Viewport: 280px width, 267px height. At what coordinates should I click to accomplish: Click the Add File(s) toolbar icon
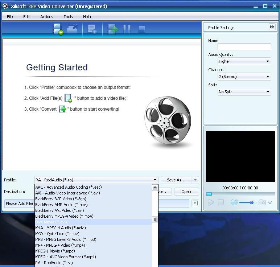pyautogui.click(x=58, y=29)
